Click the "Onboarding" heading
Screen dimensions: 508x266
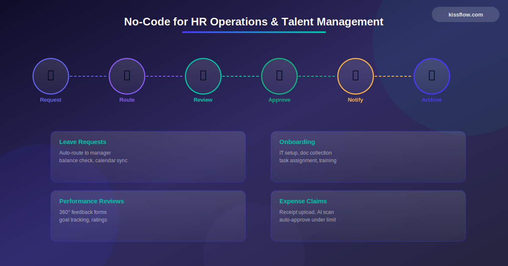297,142
